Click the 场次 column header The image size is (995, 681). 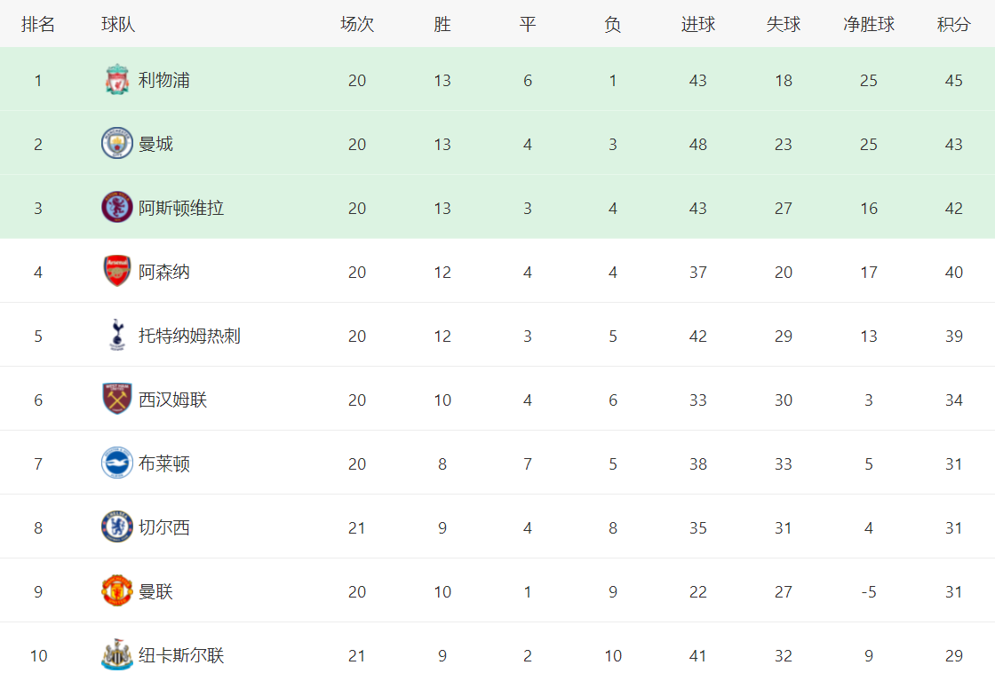(357, 25)
